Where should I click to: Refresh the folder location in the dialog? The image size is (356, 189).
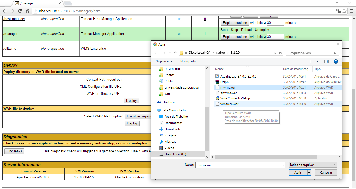pos(280,53)
